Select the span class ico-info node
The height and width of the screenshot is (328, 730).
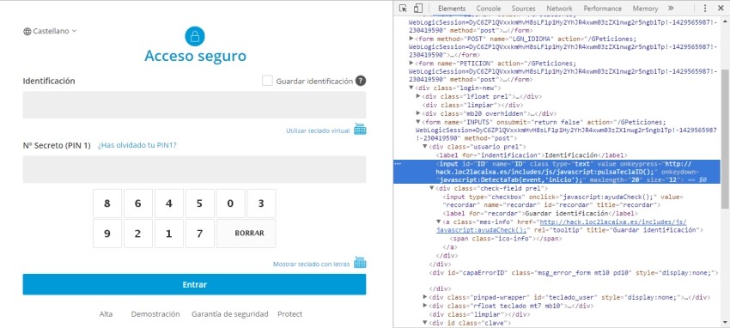(505, 239)
